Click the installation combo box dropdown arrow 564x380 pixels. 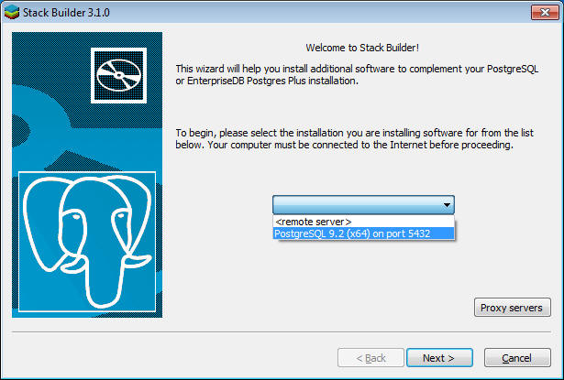pos(447,205)
